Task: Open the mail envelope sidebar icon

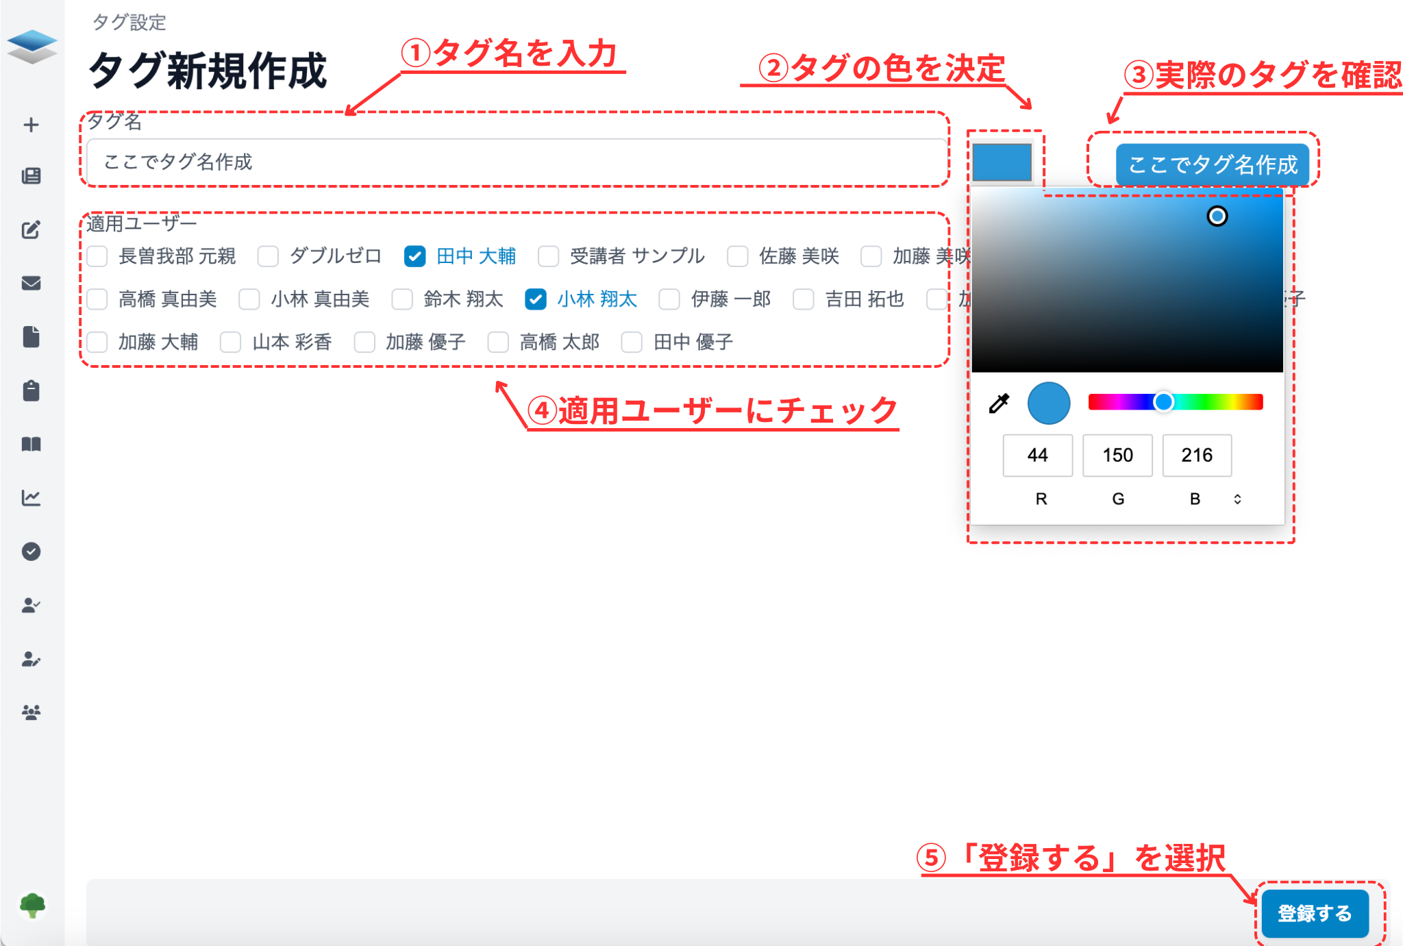Action: (31, 284)
